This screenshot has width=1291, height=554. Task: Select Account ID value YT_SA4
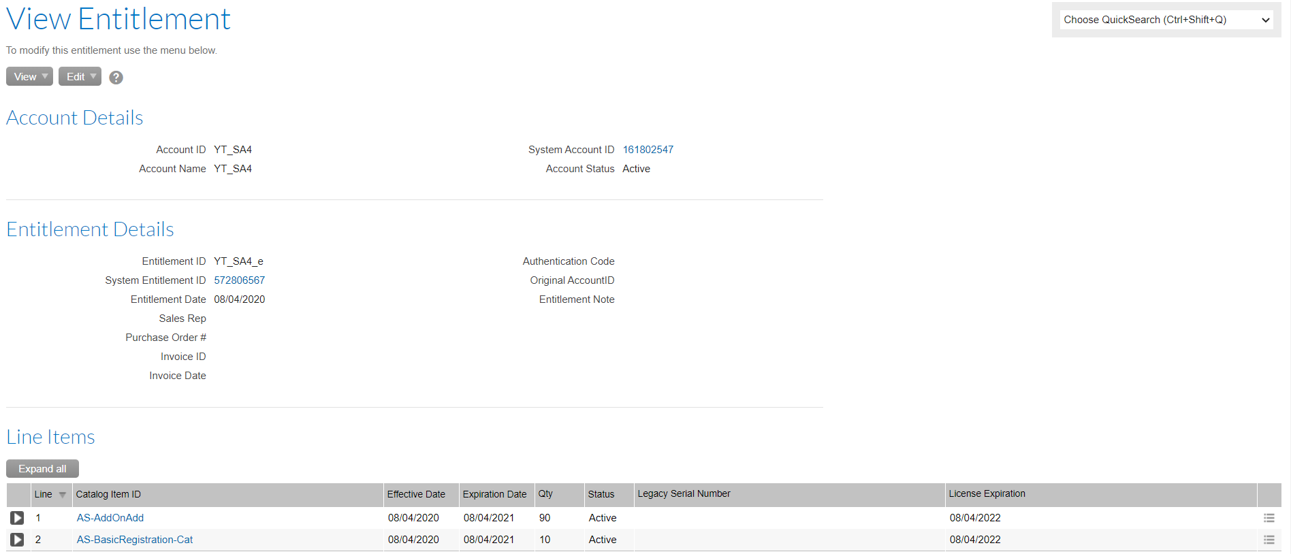point(233,150)
